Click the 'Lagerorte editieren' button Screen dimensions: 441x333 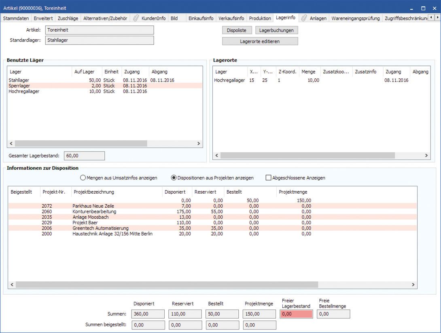(260, 41)
